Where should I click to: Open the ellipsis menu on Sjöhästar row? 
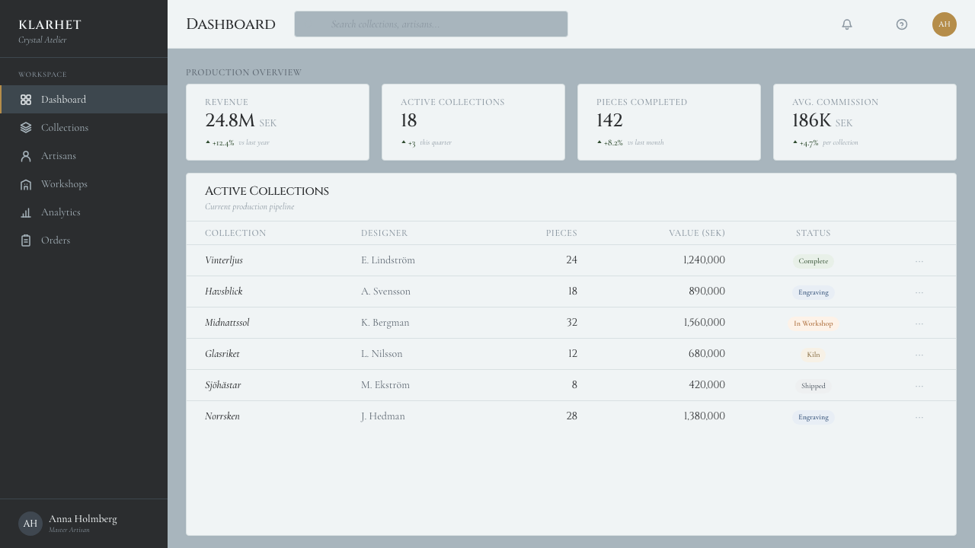tap(919, 386)
